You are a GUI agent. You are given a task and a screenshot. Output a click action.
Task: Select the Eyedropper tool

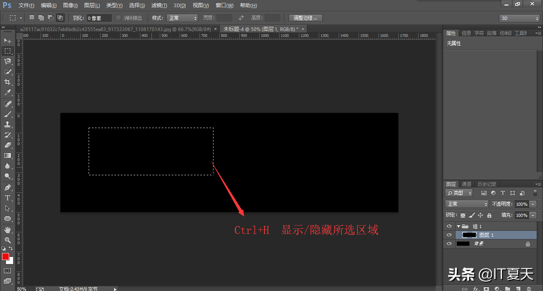tap(8, 93)
